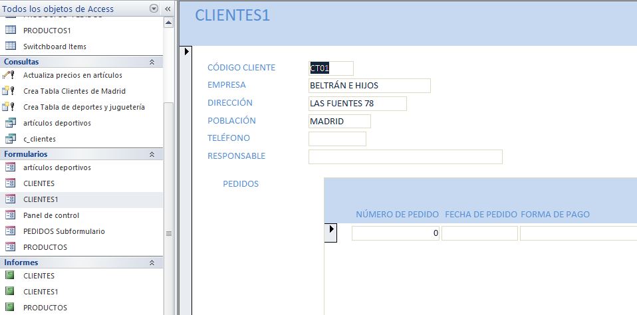This screenshot has width=637, height=315.
Task: Click the RESPONSABLE label
Action: point(237,156)
